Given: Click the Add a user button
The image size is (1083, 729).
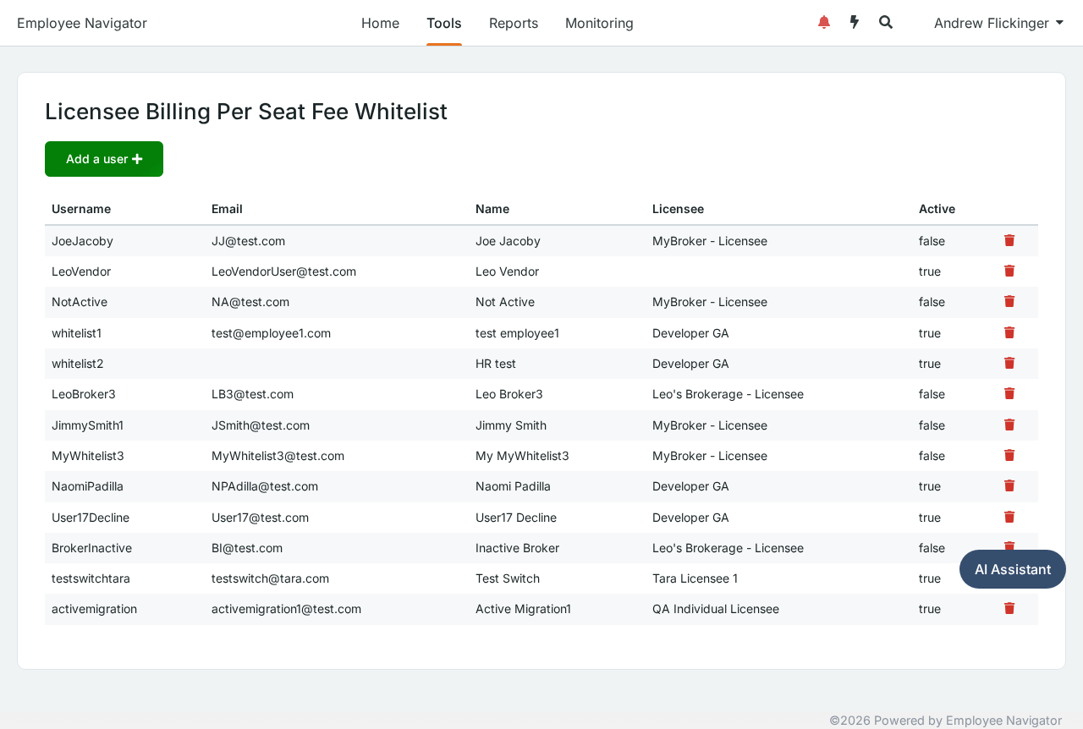Looking at the screenshot, I should [x=104, y=159].
